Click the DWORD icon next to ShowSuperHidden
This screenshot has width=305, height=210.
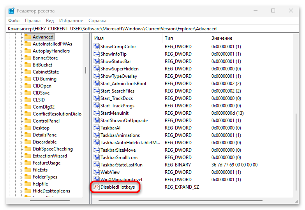97,68
